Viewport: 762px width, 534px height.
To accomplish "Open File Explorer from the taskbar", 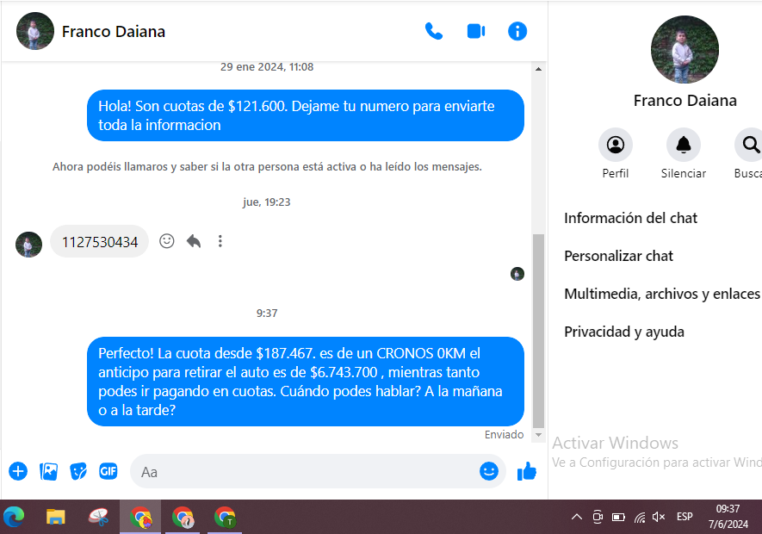I will click(56, 517).
